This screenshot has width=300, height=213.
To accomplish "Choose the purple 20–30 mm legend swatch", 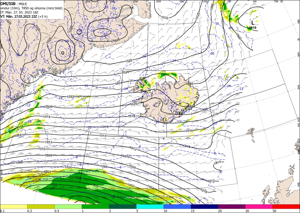I will point(232,206).
